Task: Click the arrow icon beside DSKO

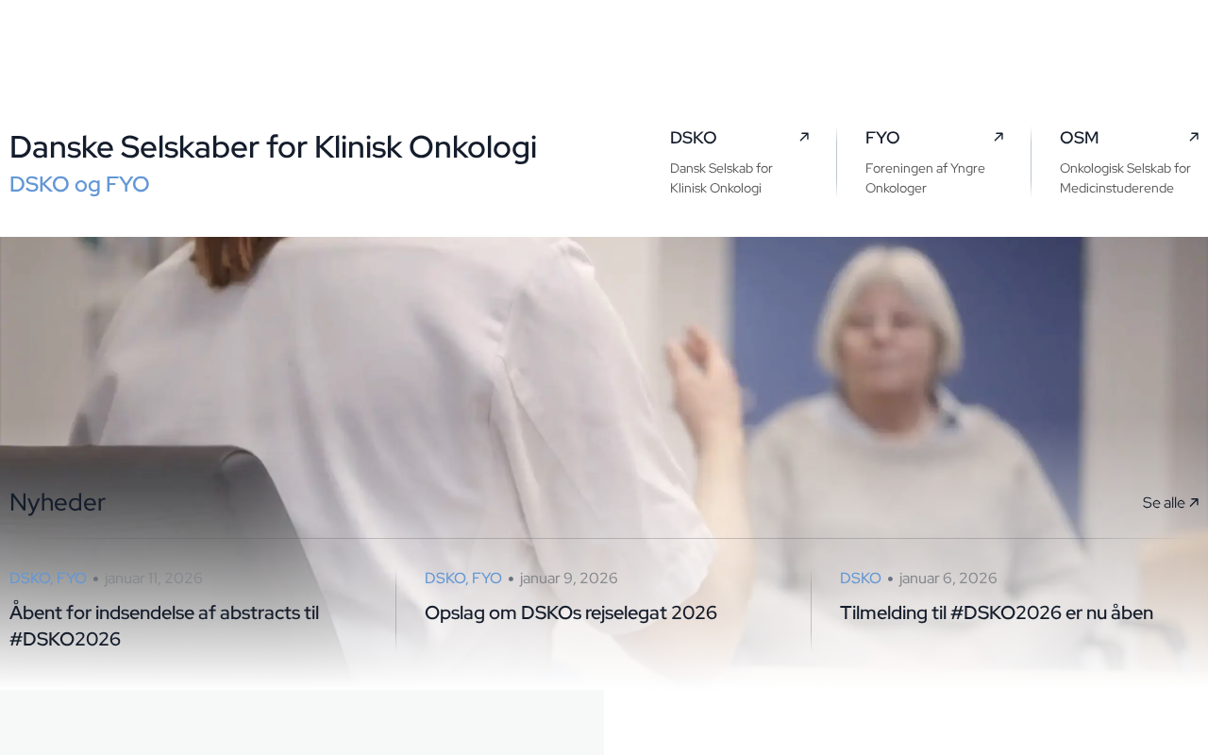Action: click(804, 137)
